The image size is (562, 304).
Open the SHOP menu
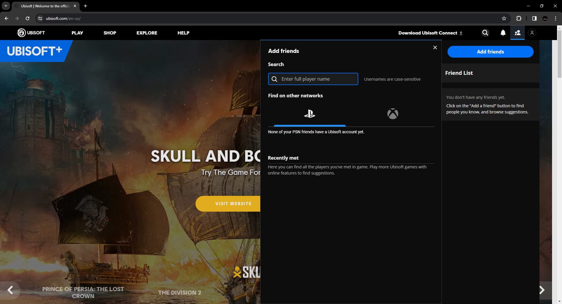tap(110, 33)
